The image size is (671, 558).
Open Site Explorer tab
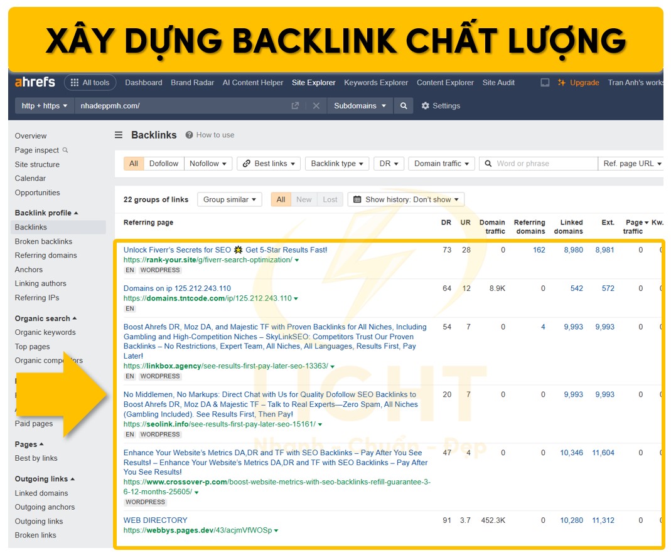(314, 83)
